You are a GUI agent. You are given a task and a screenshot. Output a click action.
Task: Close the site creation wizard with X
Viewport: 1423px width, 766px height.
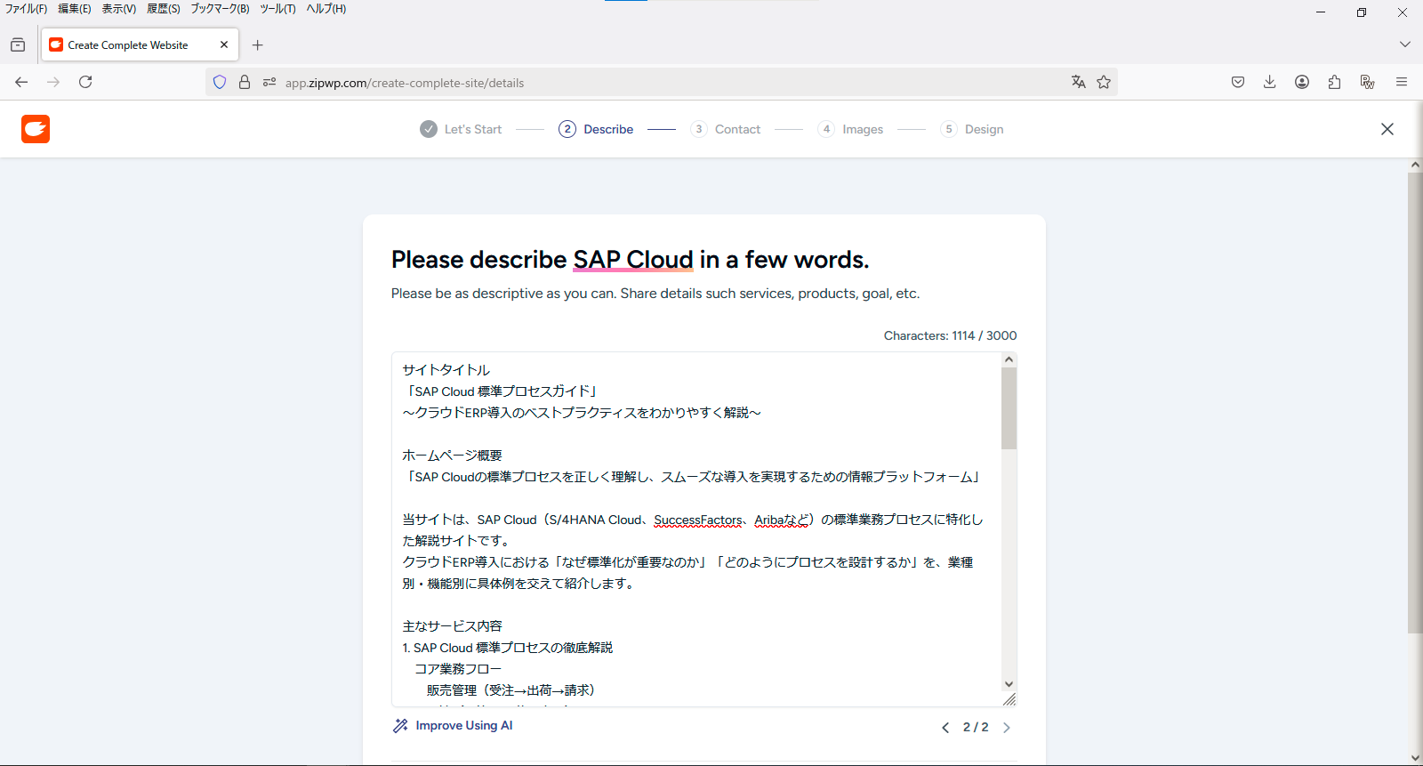pos(1387,129)
